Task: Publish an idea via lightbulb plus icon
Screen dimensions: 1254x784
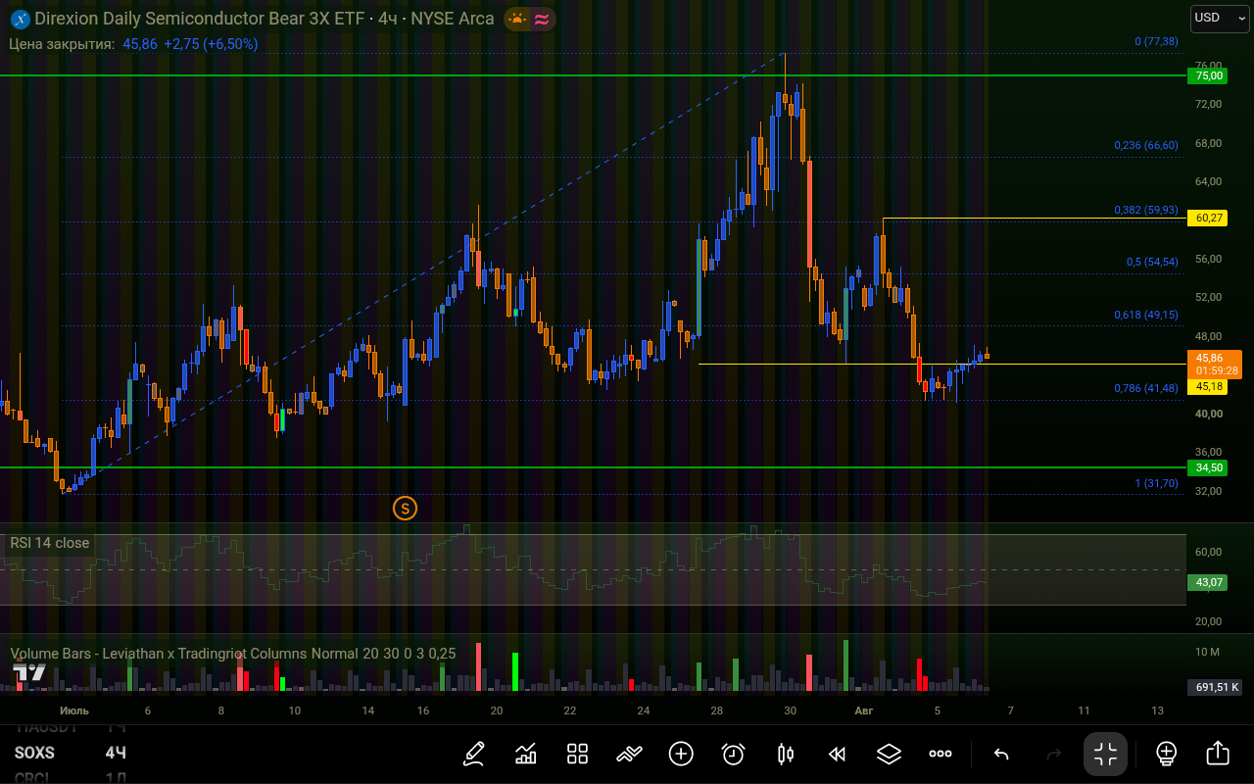Action: point(1166,754)
